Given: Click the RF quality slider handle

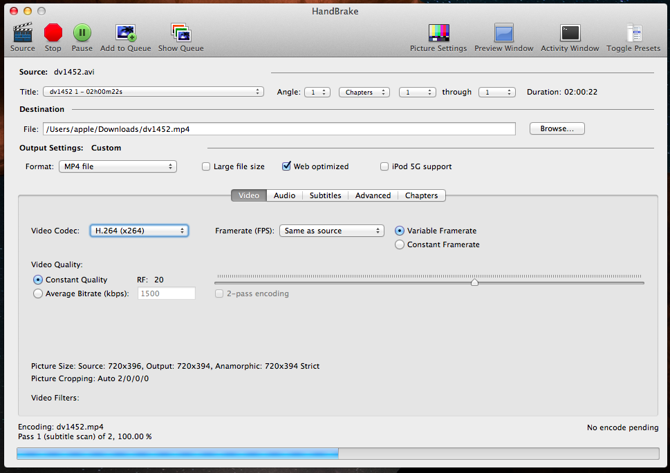Looking at the screenshot, I should 474,282.
